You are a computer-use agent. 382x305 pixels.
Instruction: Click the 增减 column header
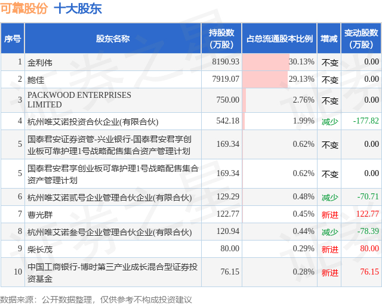[329, 39]
